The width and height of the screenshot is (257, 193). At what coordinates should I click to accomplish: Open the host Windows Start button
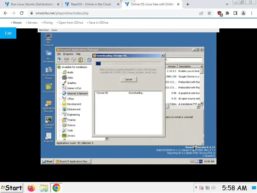(12, 188)
